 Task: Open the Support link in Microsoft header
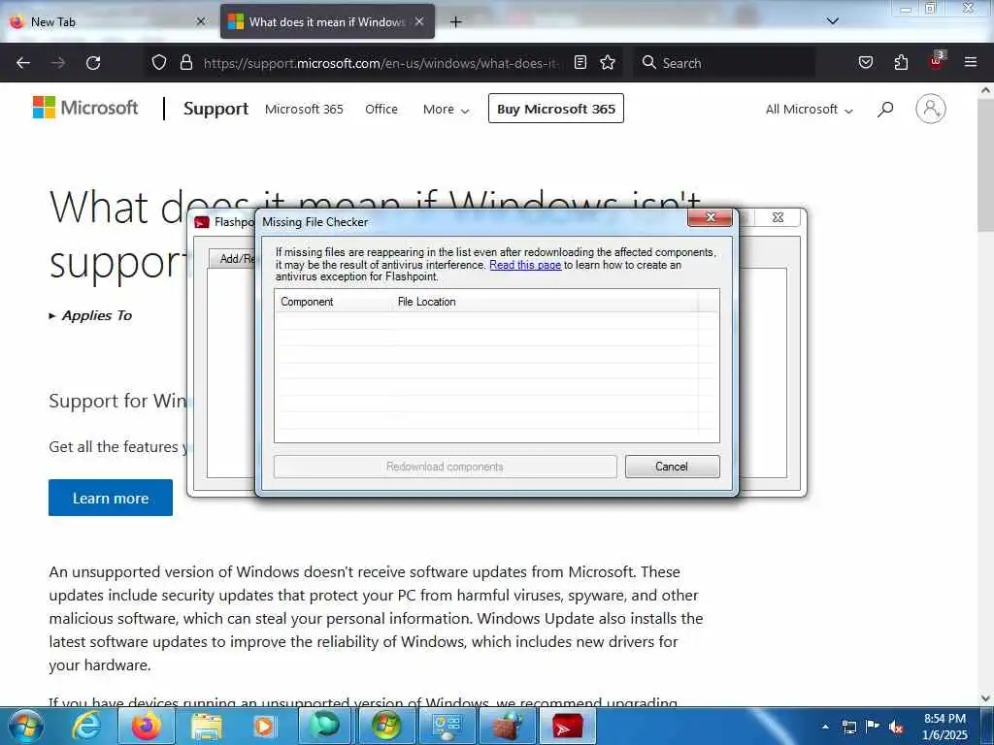(215, 109)
